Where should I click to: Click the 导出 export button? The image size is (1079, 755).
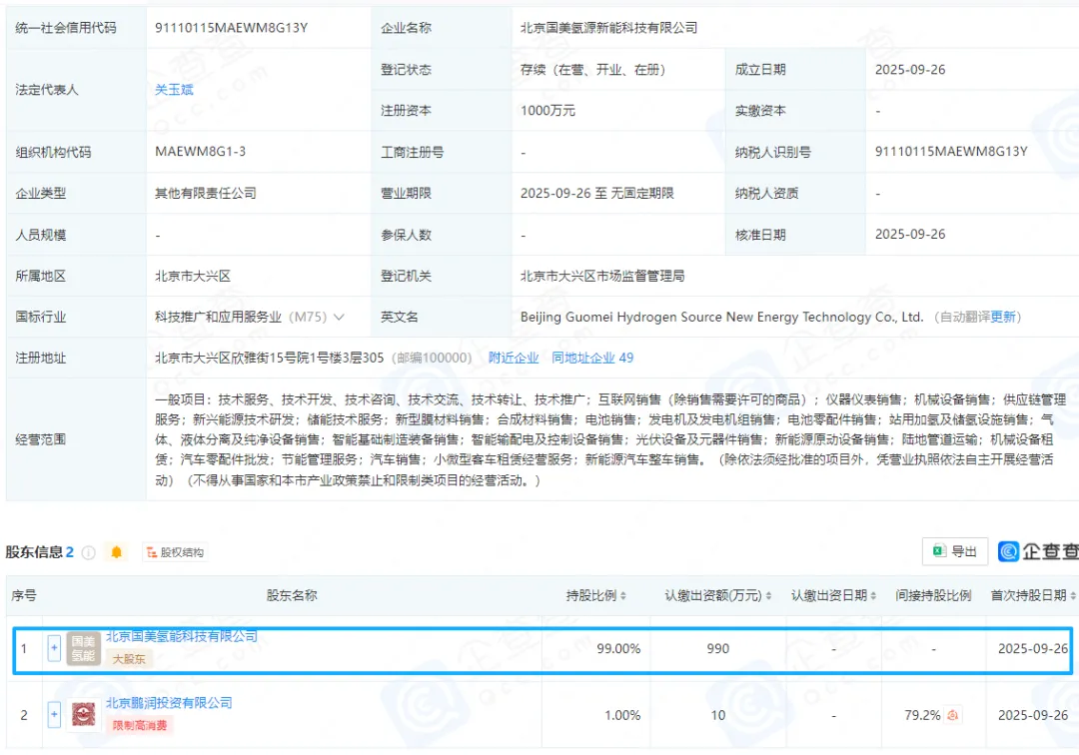[955, 551]
